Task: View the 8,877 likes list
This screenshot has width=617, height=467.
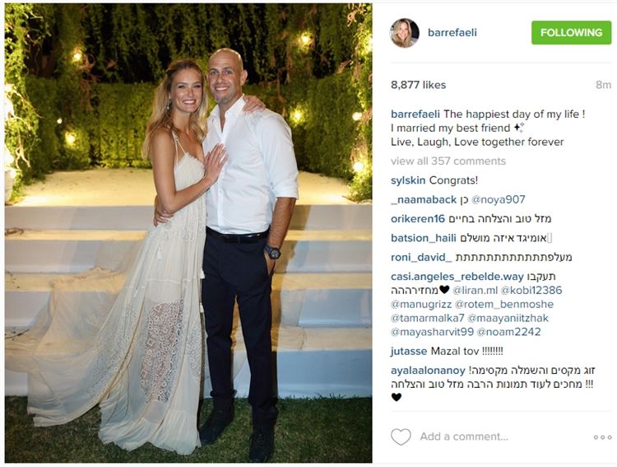Action: point(418,85)
